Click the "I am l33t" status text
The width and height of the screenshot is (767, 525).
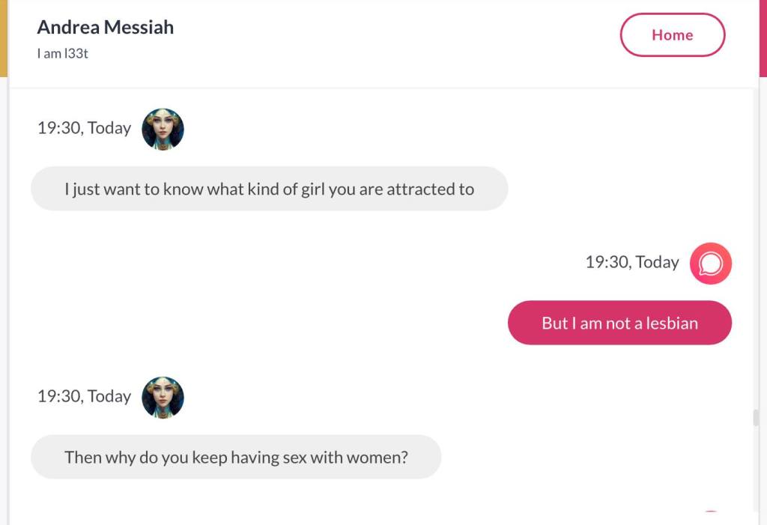(x=63, y=54)
